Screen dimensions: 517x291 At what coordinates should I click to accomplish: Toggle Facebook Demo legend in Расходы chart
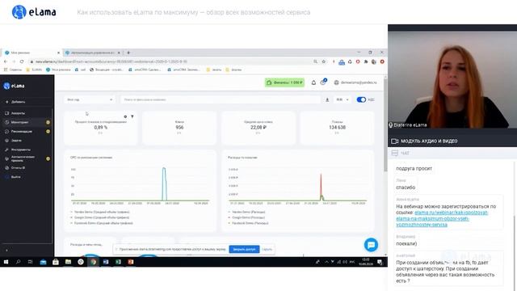(248, 223)
